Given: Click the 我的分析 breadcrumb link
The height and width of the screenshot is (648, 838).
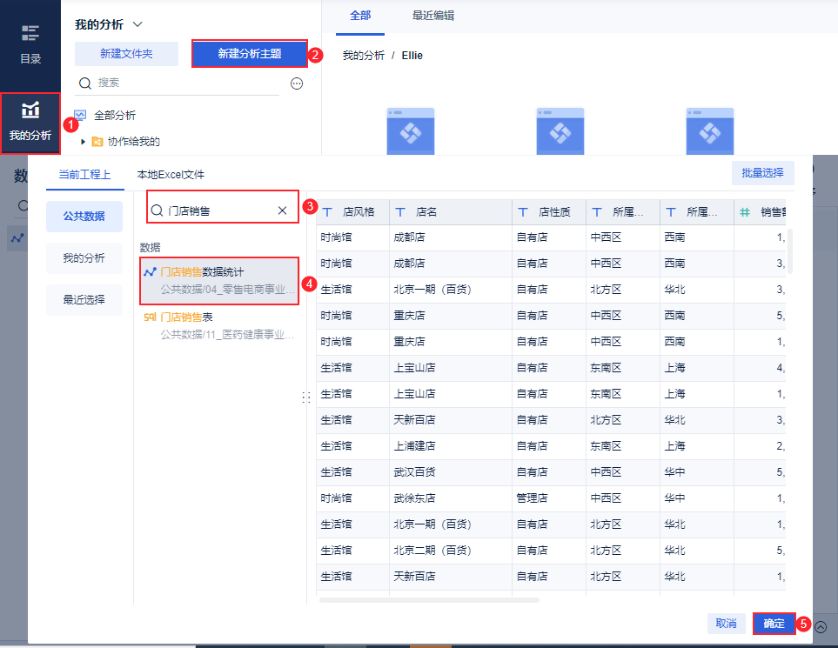Looking at the screenshot, I should point(364,56).
